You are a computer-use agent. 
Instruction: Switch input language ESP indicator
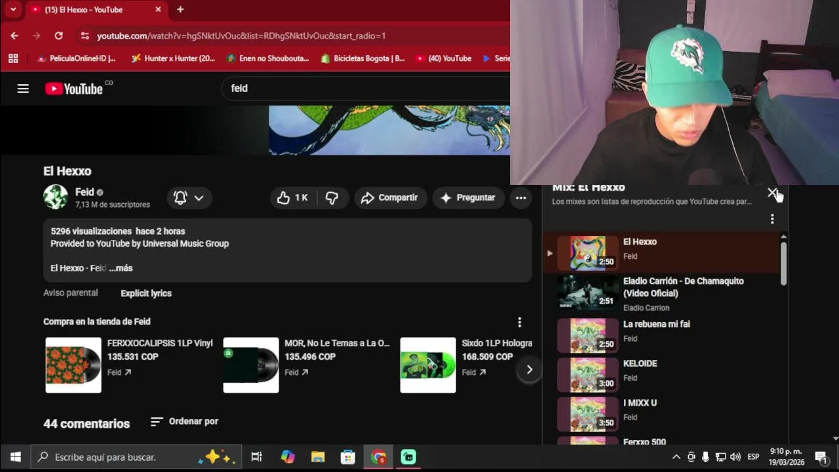pos(754,457)
